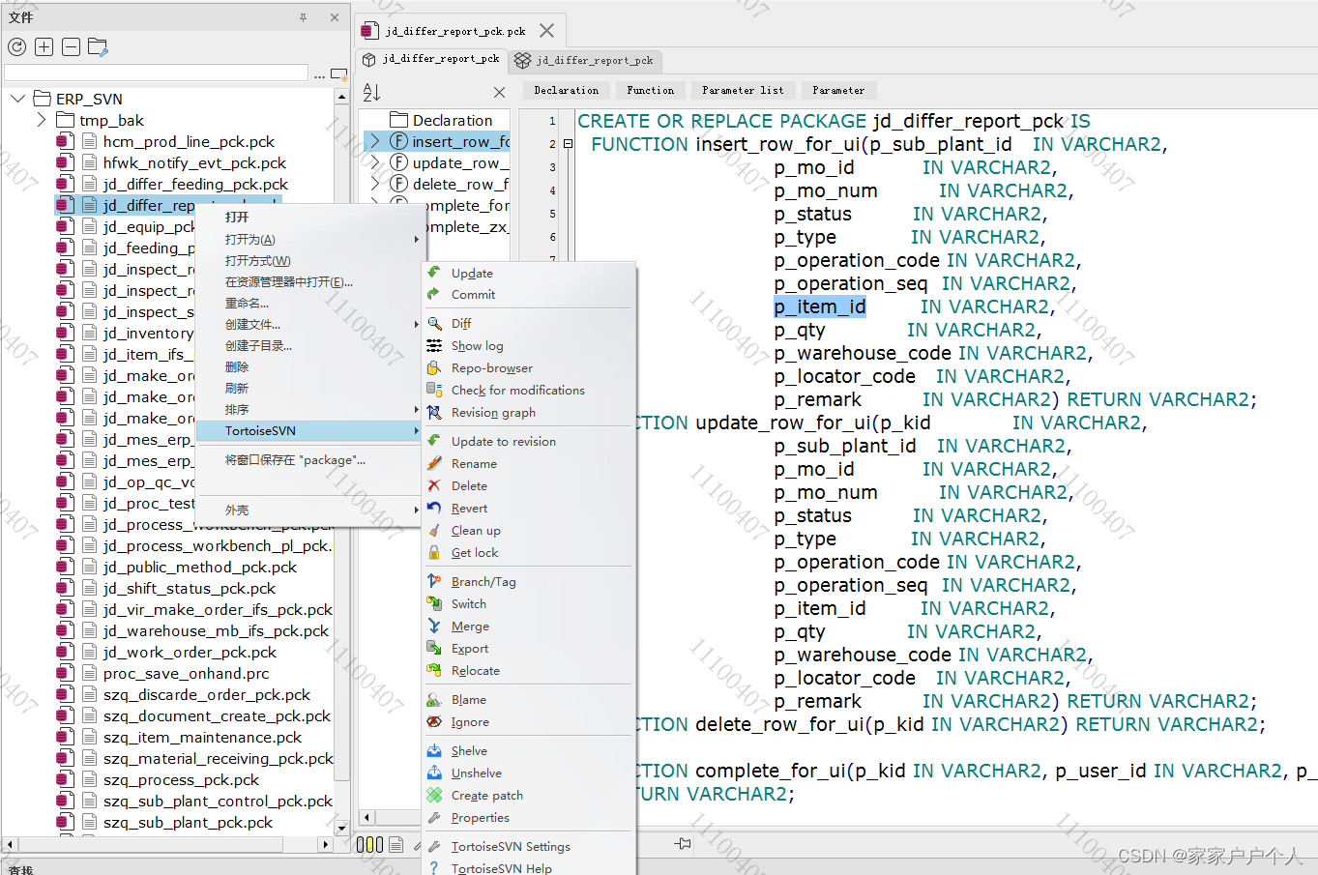Click the document icon in the status bar
Viewport: 1318px width, 875px height.
(395, 843)
